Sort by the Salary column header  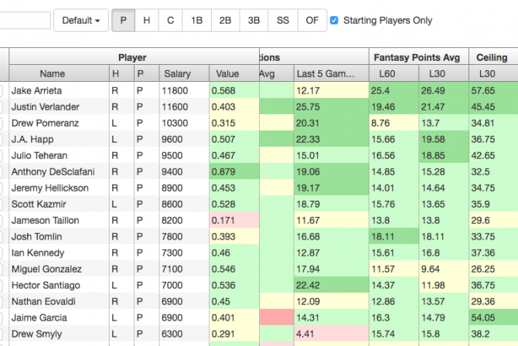pos(184,73)
